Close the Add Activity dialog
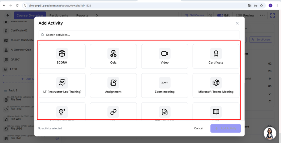 [x=237, y=23]
